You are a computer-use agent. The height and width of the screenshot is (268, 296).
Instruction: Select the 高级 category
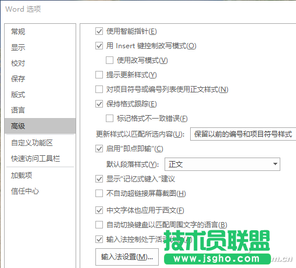40,126
